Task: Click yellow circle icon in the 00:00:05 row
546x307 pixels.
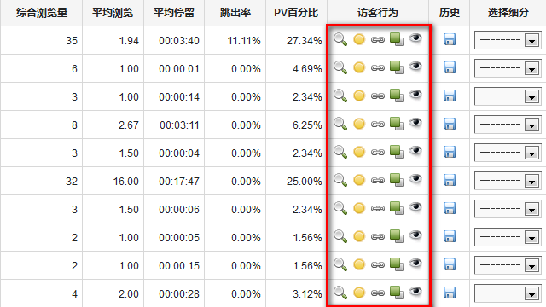Action: [359, 236]
